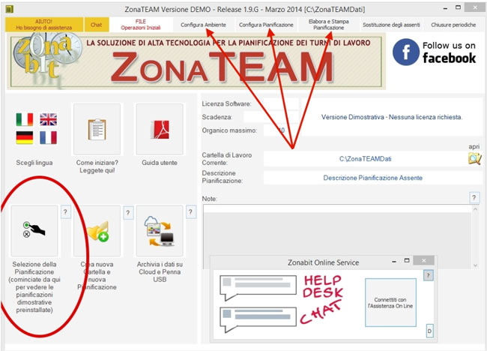Screen dimensions: 487x351
Task: Click the 'Versione Dimostrativa - Nessuna licenza richiesta' text
Action: pos(392,117)
